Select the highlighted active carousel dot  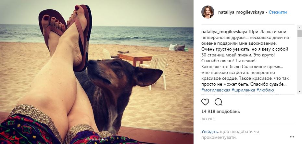point(103,139)
